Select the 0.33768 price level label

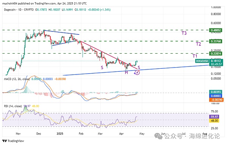coord(216,41)
